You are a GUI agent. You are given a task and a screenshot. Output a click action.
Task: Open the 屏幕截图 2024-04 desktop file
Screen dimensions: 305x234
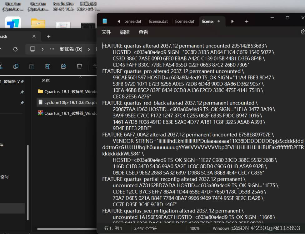click(88, 6)
